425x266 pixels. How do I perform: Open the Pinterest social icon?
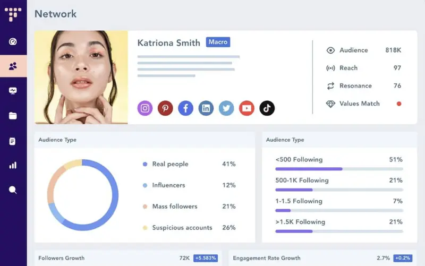click(165, 108)
